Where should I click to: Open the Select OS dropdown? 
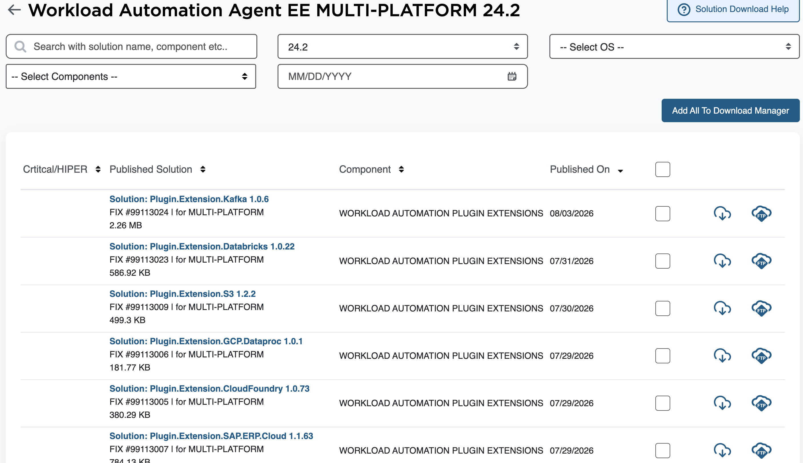pyautogui.click(x=674, y=47)
